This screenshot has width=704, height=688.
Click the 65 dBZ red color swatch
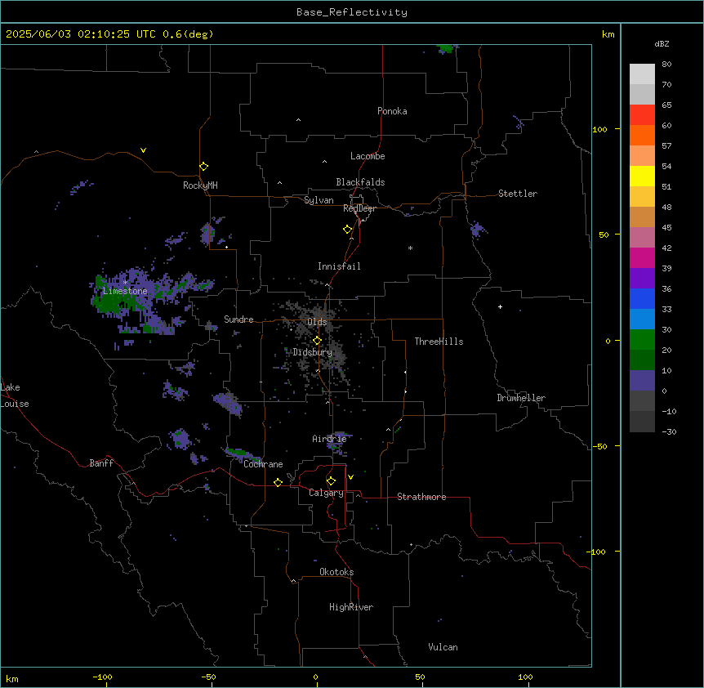tap(642, 115)
